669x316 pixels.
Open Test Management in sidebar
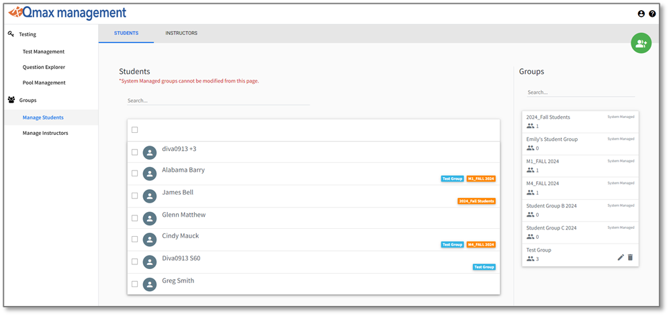click(44, 52)
